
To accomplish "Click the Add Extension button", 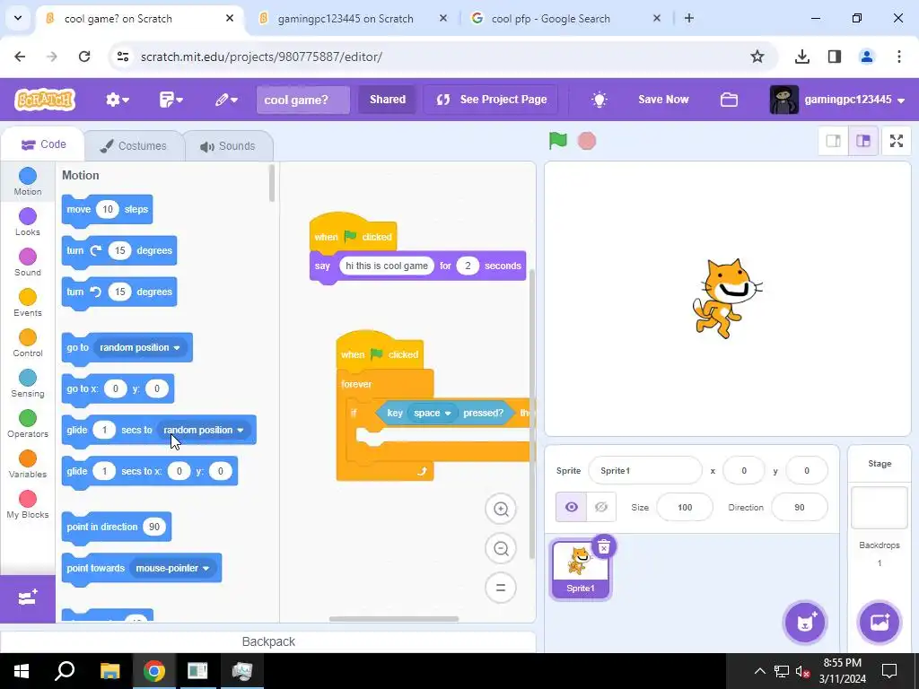I will tap(28, 598).
